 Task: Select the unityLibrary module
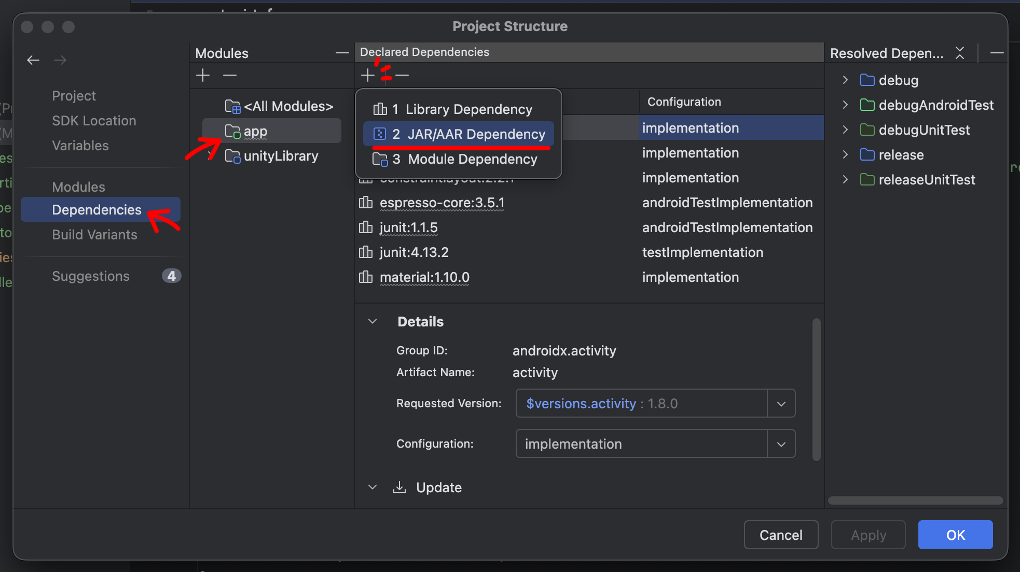[280, 156]
